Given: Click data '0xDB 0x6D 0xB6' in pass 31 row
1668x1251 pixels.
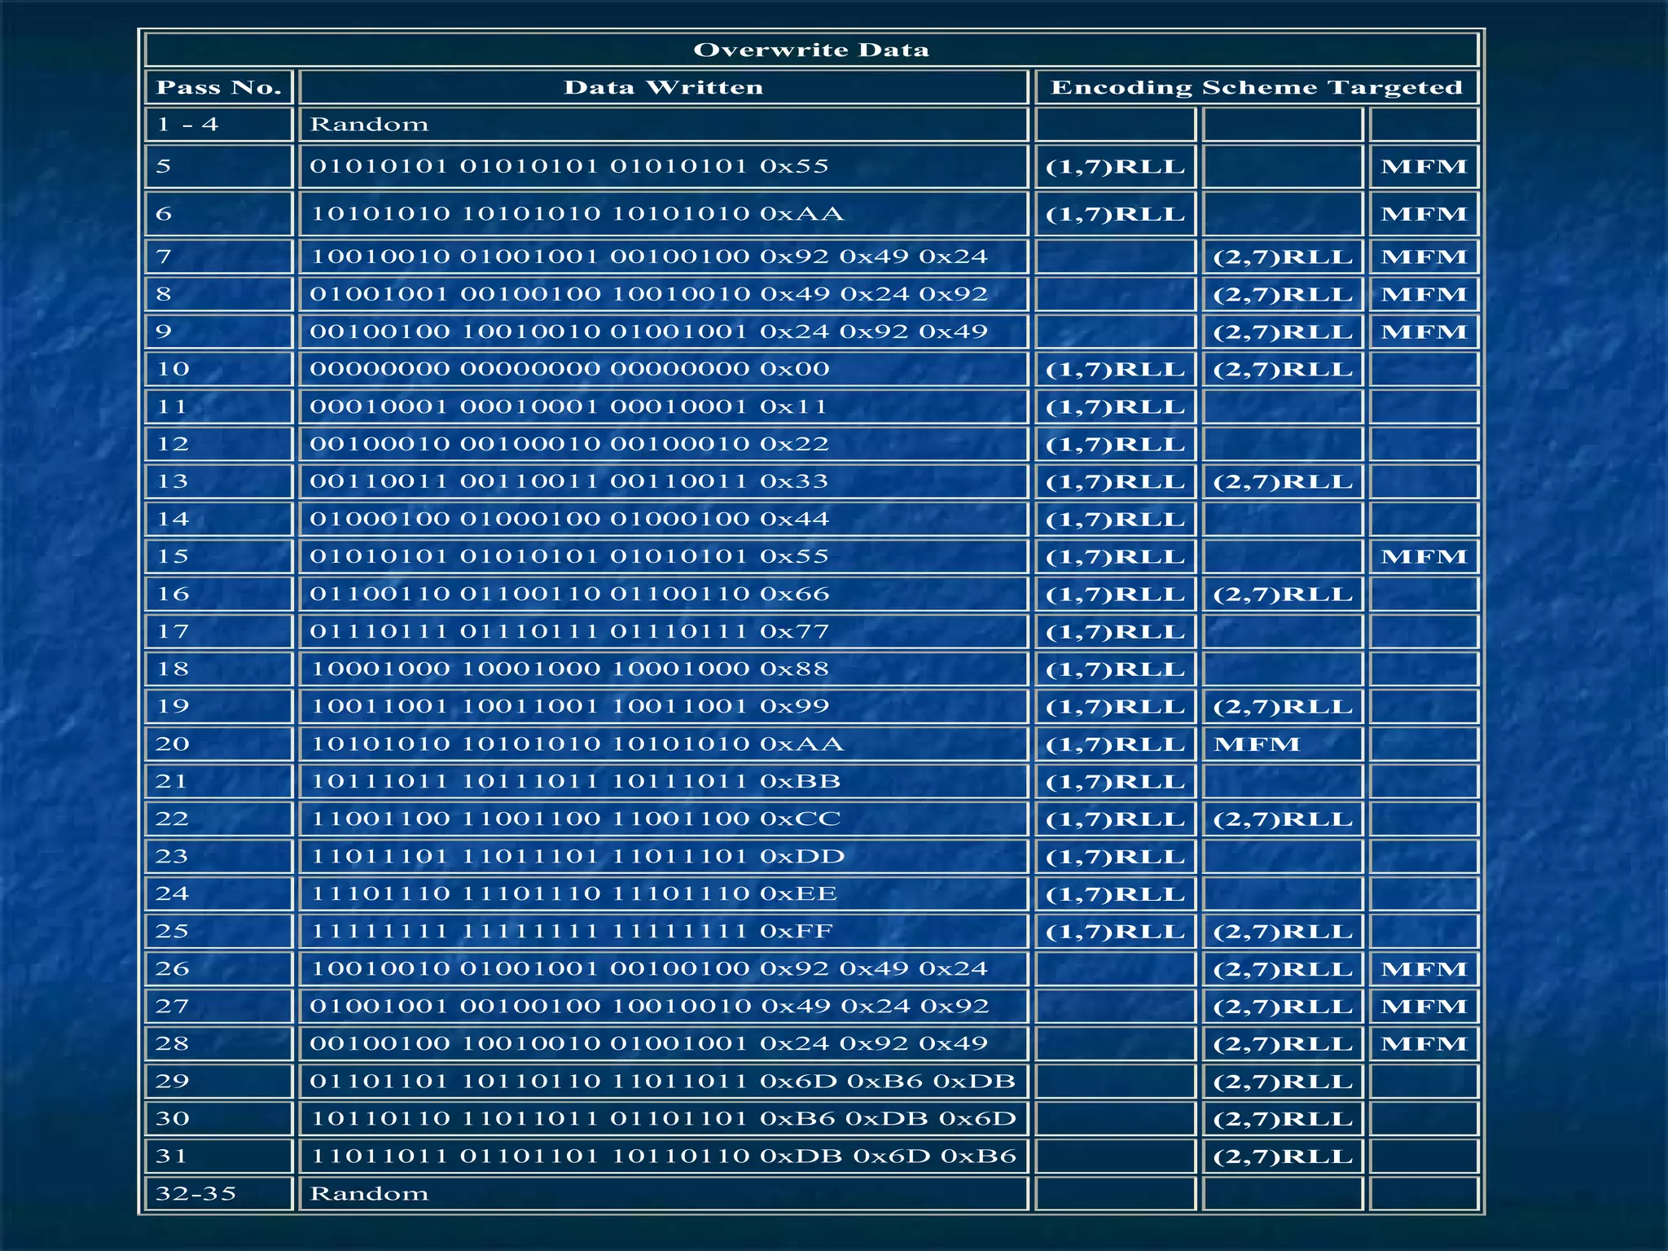Looking at the screenshot, I should pyautogui.click(x=888, y=1156).
